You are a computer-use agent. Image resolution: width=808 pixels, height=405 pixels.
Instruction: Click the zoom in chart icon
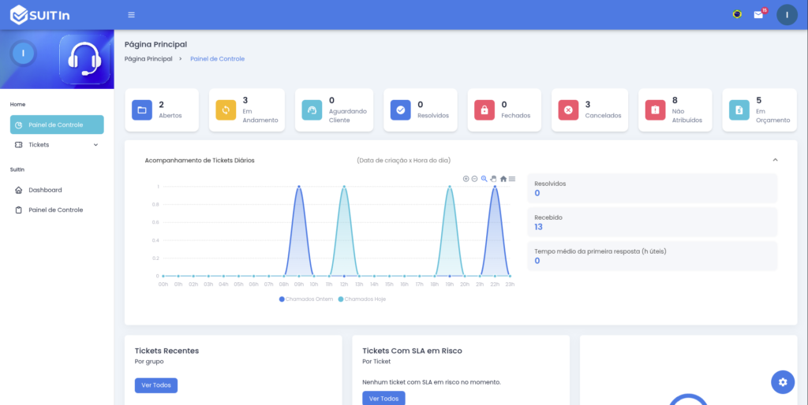466,179
